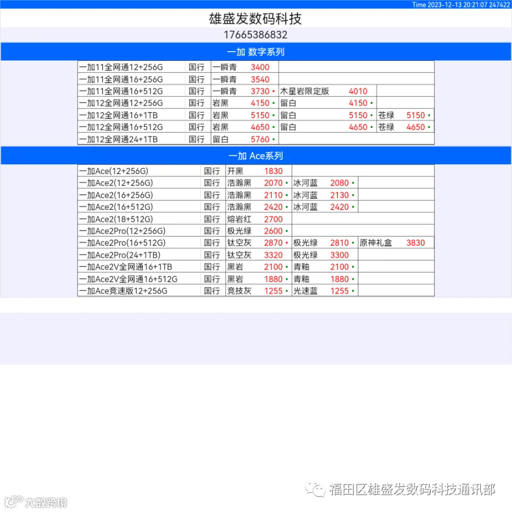Click 国行 in the 一加Ace竞速版 row
The width and height of the screenshot is (512, 512).
pyautogui.click(x=212, y=291)
